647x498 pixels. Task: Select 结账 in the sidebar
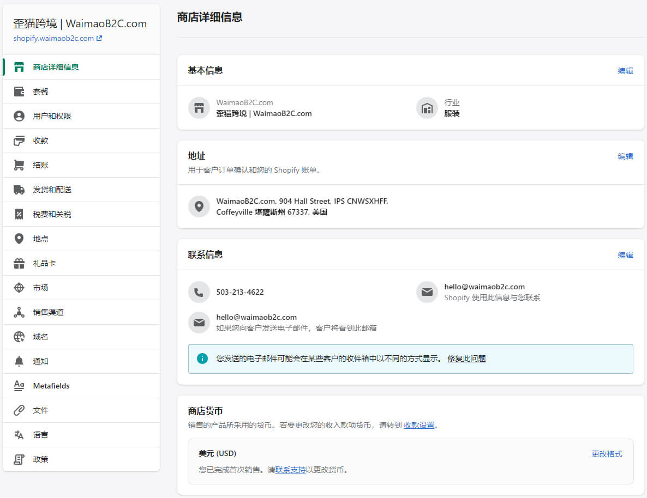click(x=81, y=165)
